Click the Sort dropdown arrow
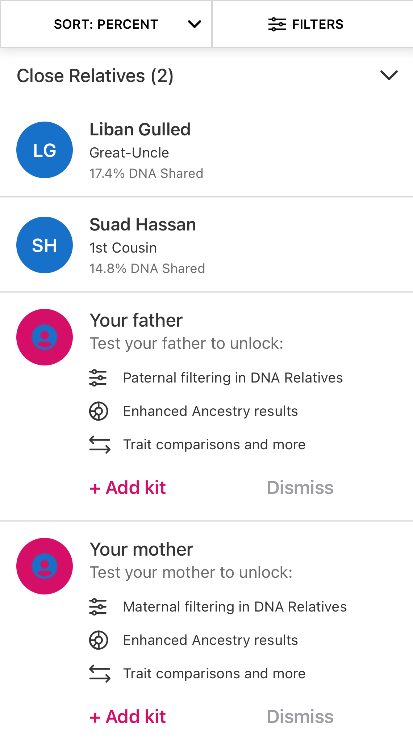Viewport: 413px width, 744px height. click(195, 24)
